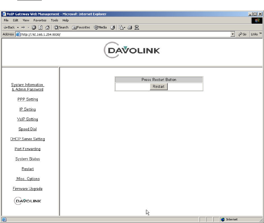Expand the address bar dropdown arrow
The width and height of the screenshot is (264, 223).
(232, 34)
